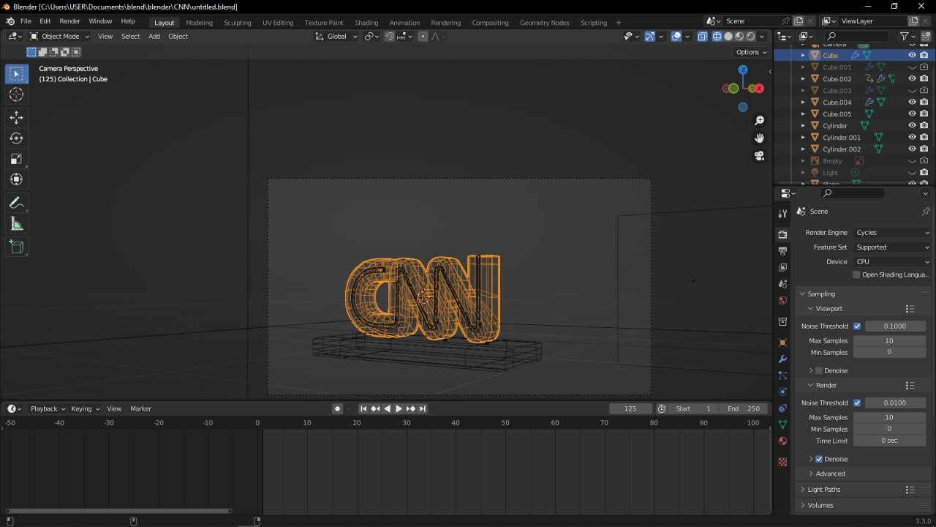Open the World Properties tab
The height and width of the screenshot is (527, 936).
[782, 300]
